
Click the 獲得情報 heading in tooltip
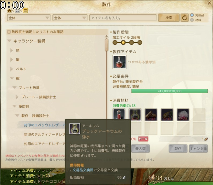pyautogui.click(x=77, y=165)
